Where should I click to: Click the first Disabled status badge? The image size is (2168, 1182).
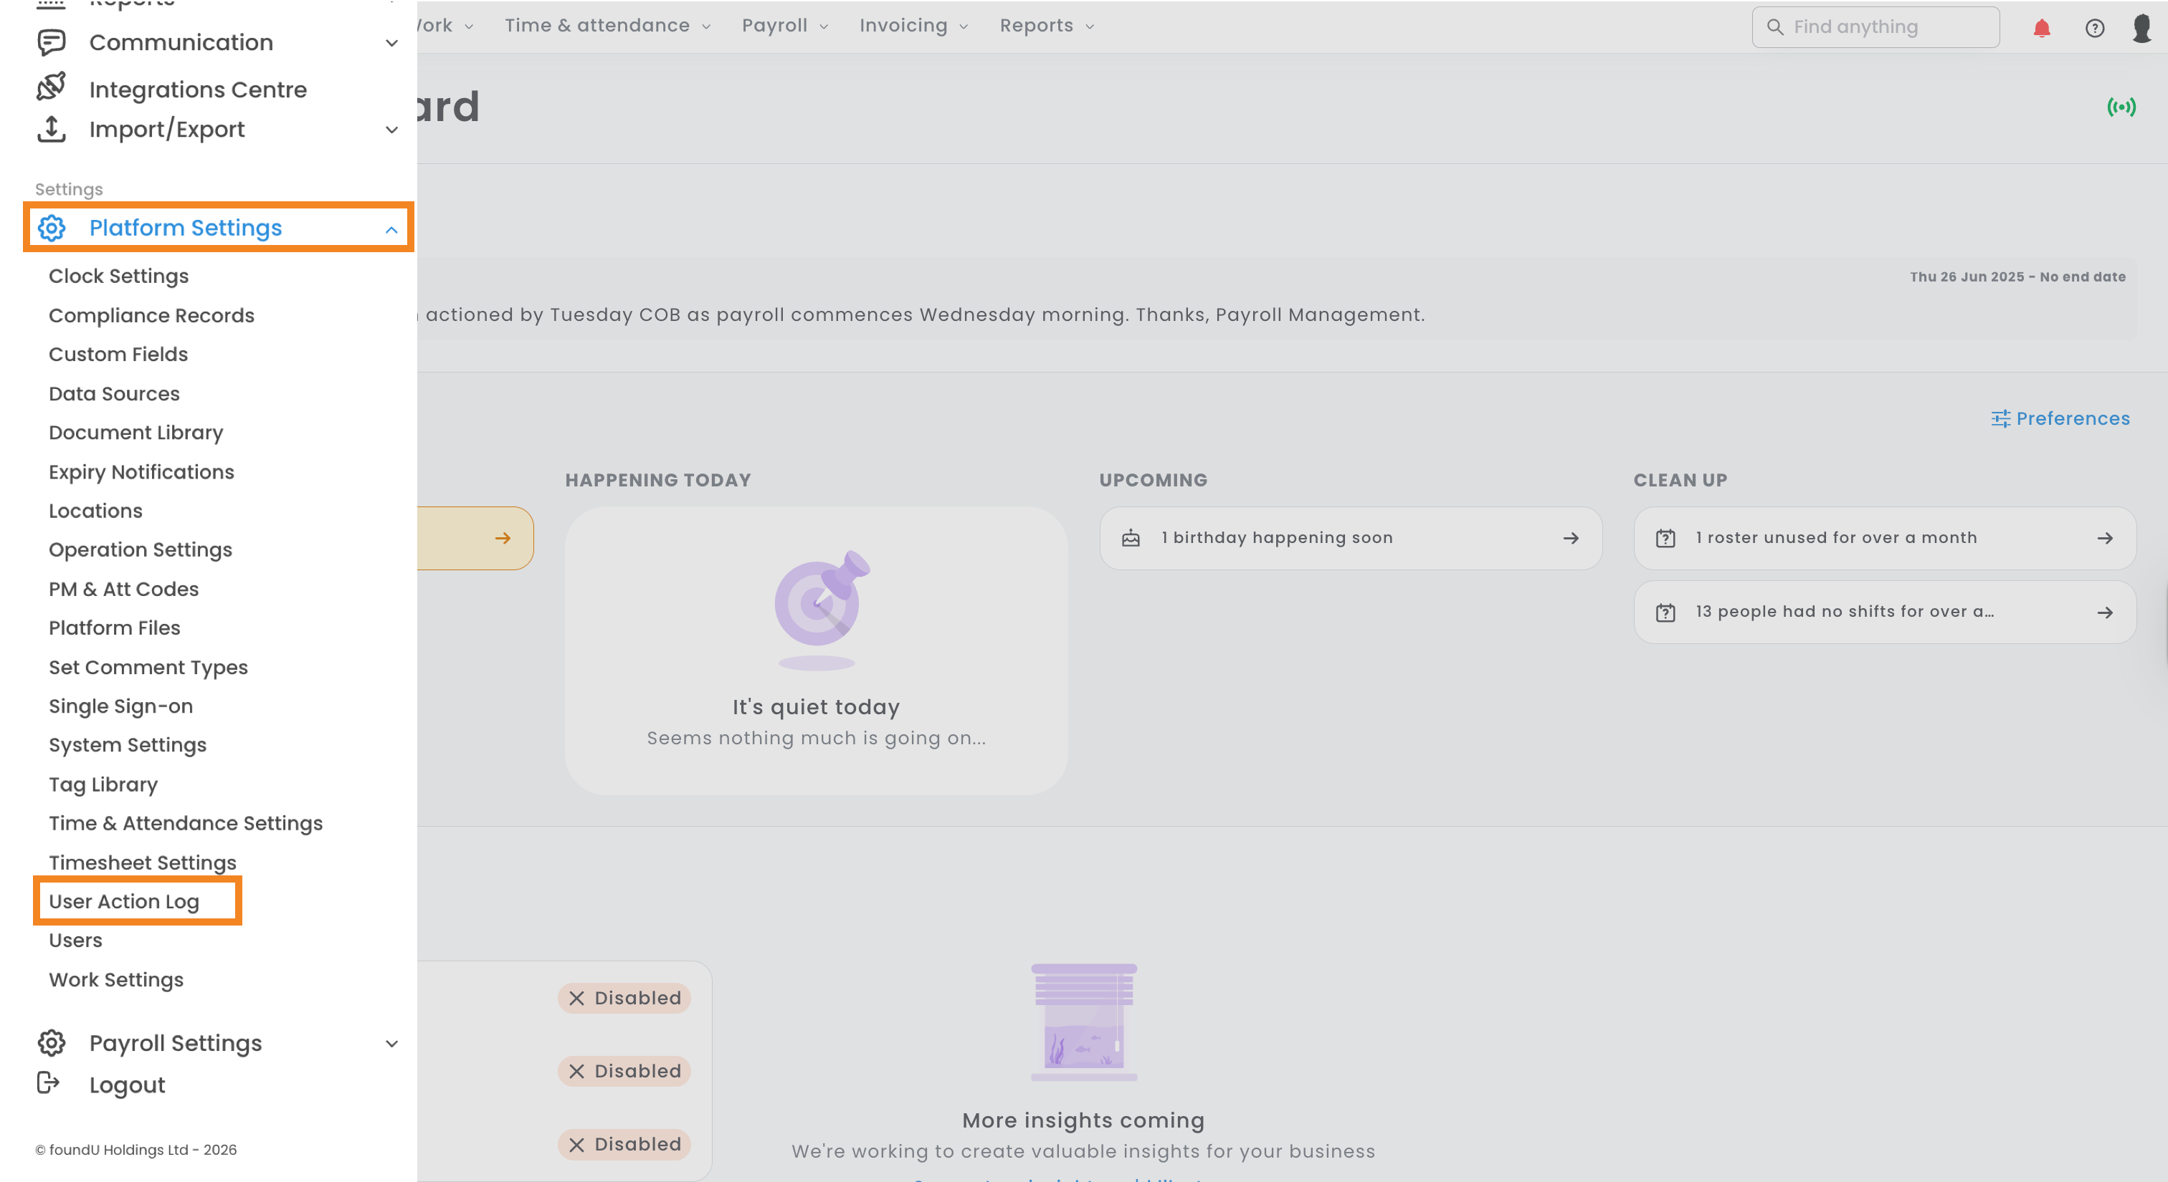(624, 998)
